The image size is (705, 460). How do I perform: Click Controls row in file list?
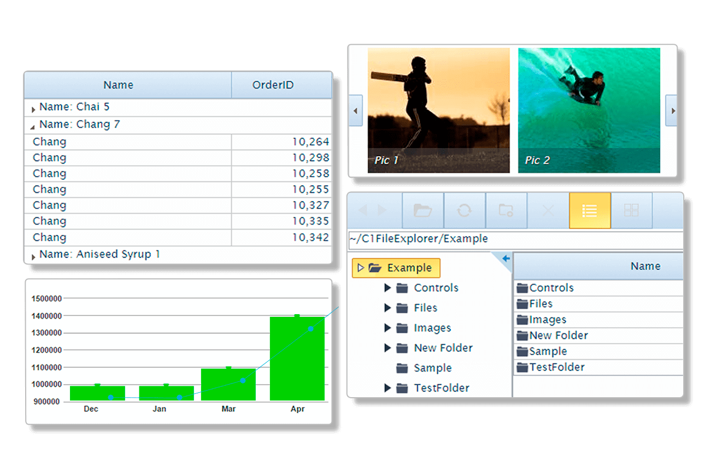pos(598,288)
